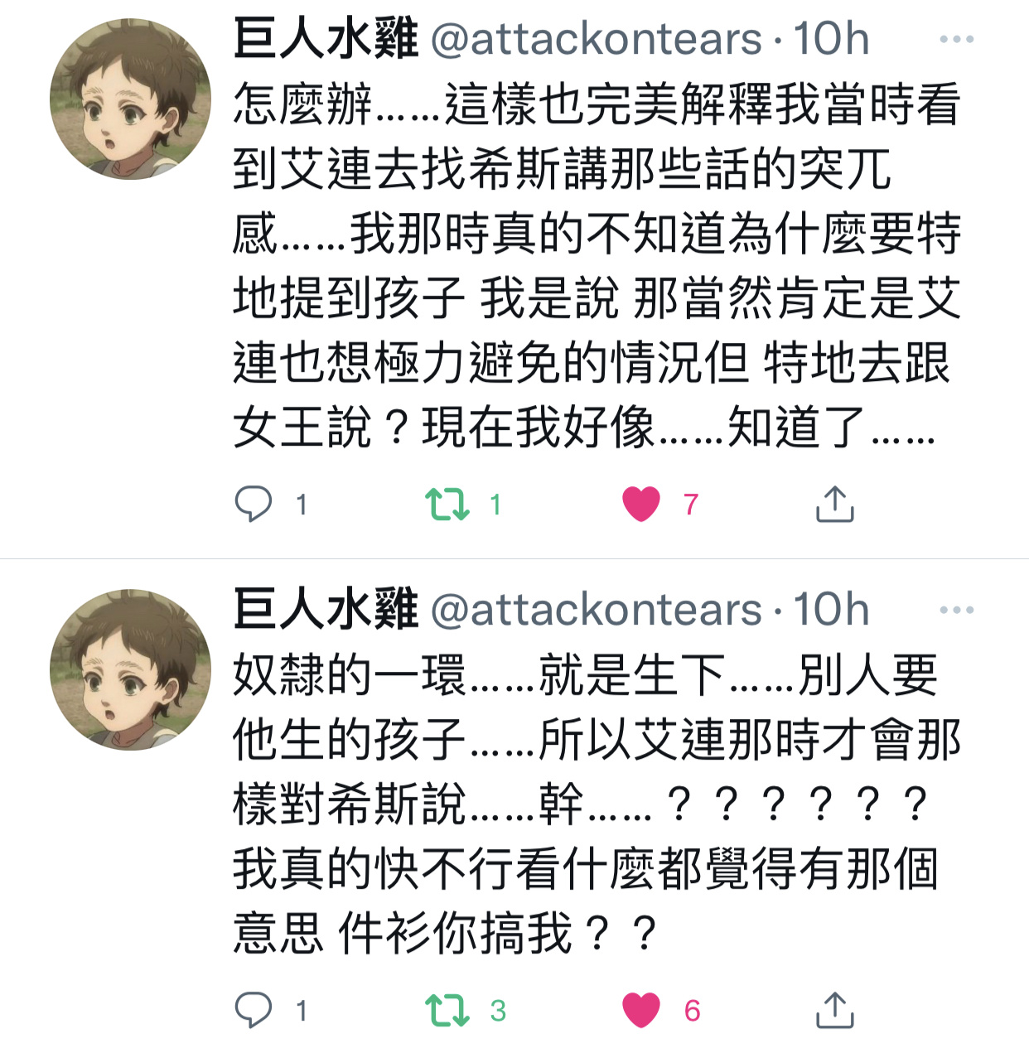Unlike the first tweet with 7 likes
This screenshot has height=1048, width=1029.
click(641, 504)
